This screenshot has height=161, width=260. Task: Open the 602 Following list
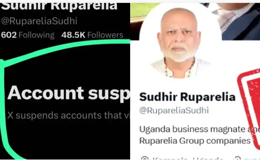[x=28, y=35]
